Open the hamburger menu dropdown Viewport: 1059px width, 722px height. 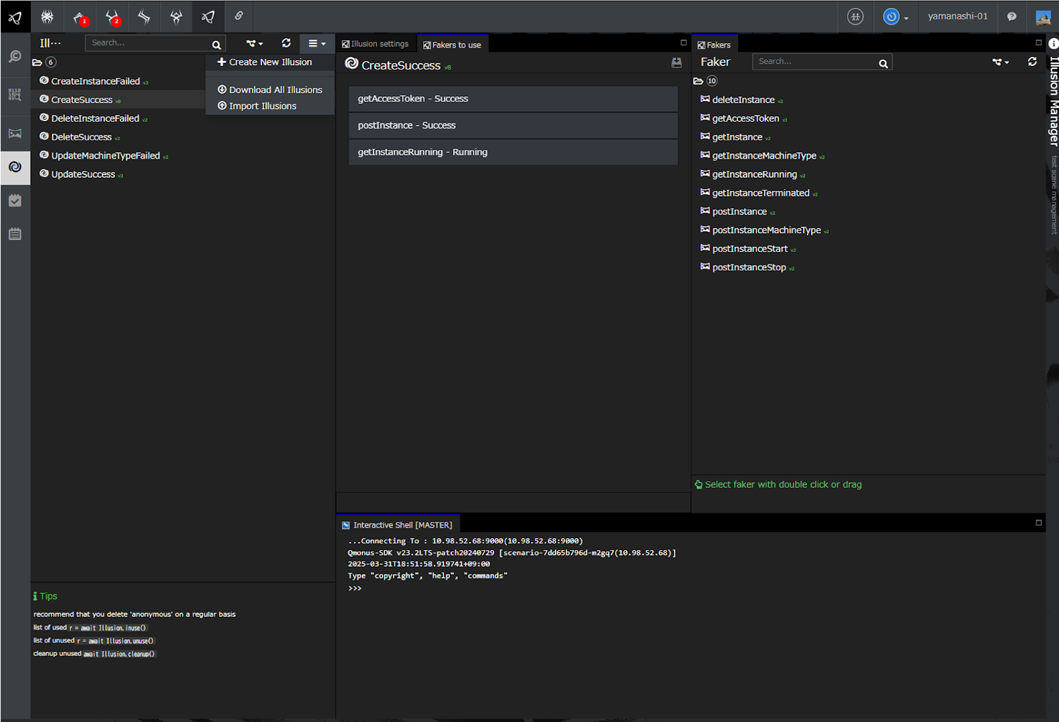point(316,43)
